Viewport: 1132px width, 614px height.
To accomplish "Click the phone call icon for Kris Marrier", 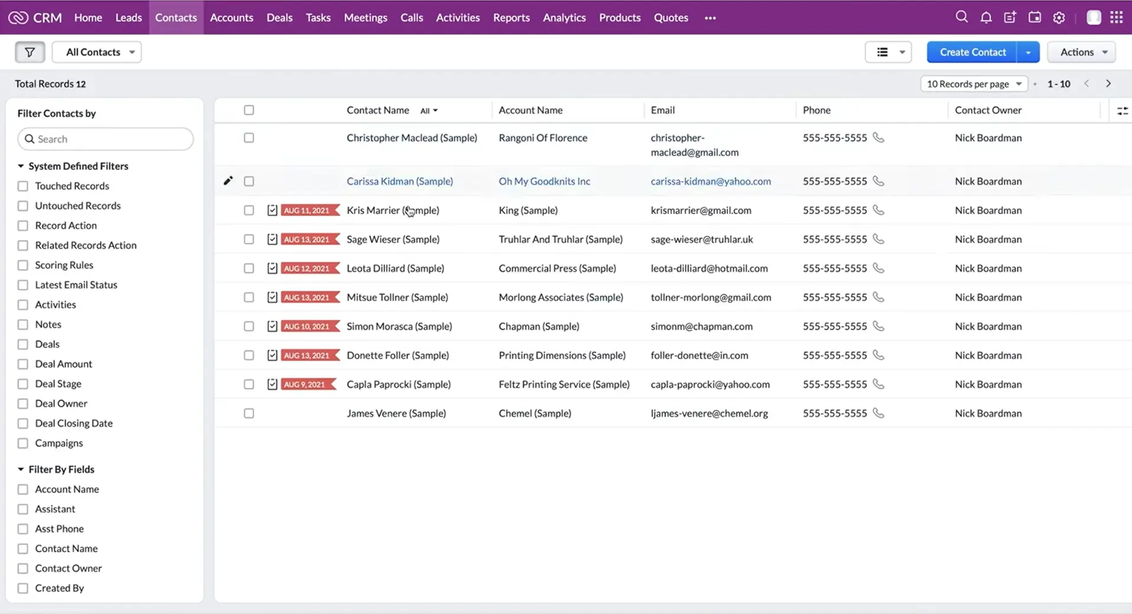I will (x=879, y=210).
